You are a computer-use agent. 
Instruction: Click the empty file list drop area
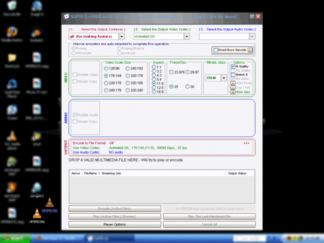coord(162,189)
